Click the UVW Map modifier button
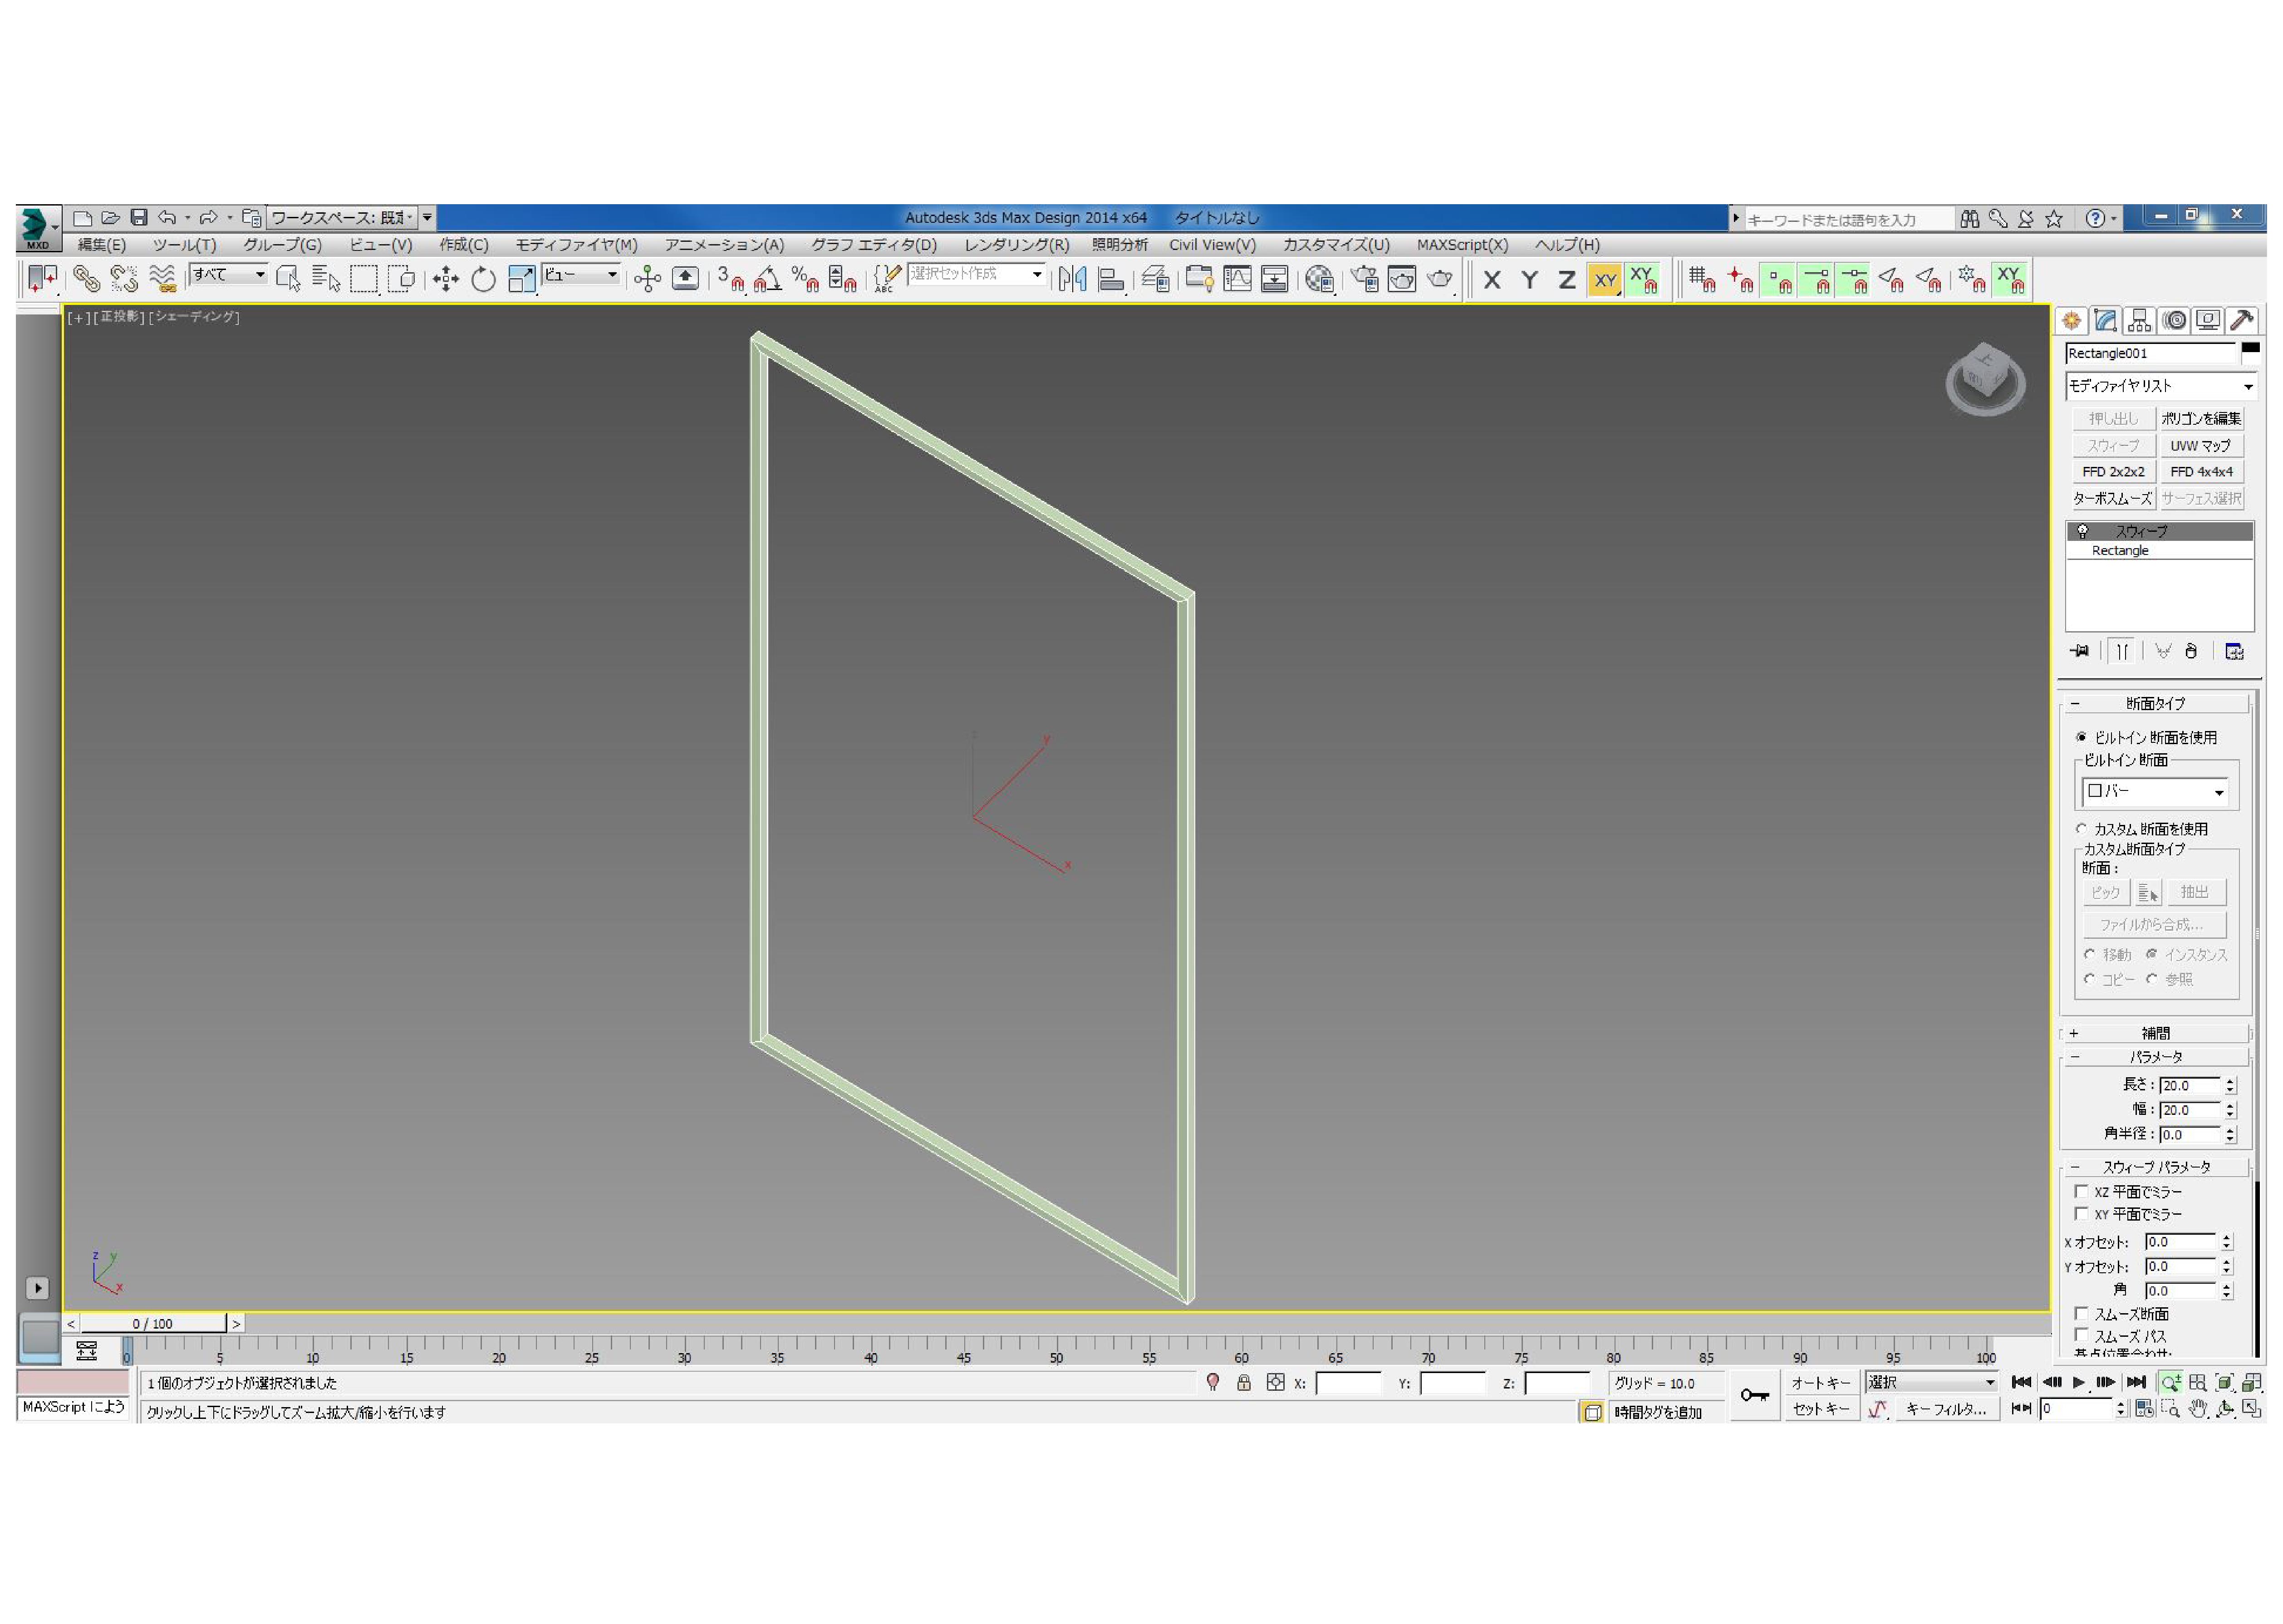The height and width of the screenshot is (1624, 2283). click(x=2200, y=445)
